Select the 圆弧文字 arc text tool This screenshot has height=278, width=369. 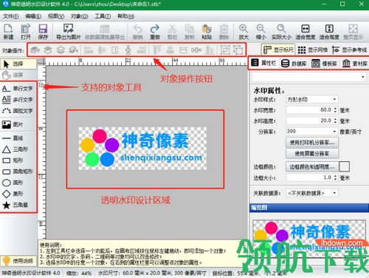pos(18,111)
